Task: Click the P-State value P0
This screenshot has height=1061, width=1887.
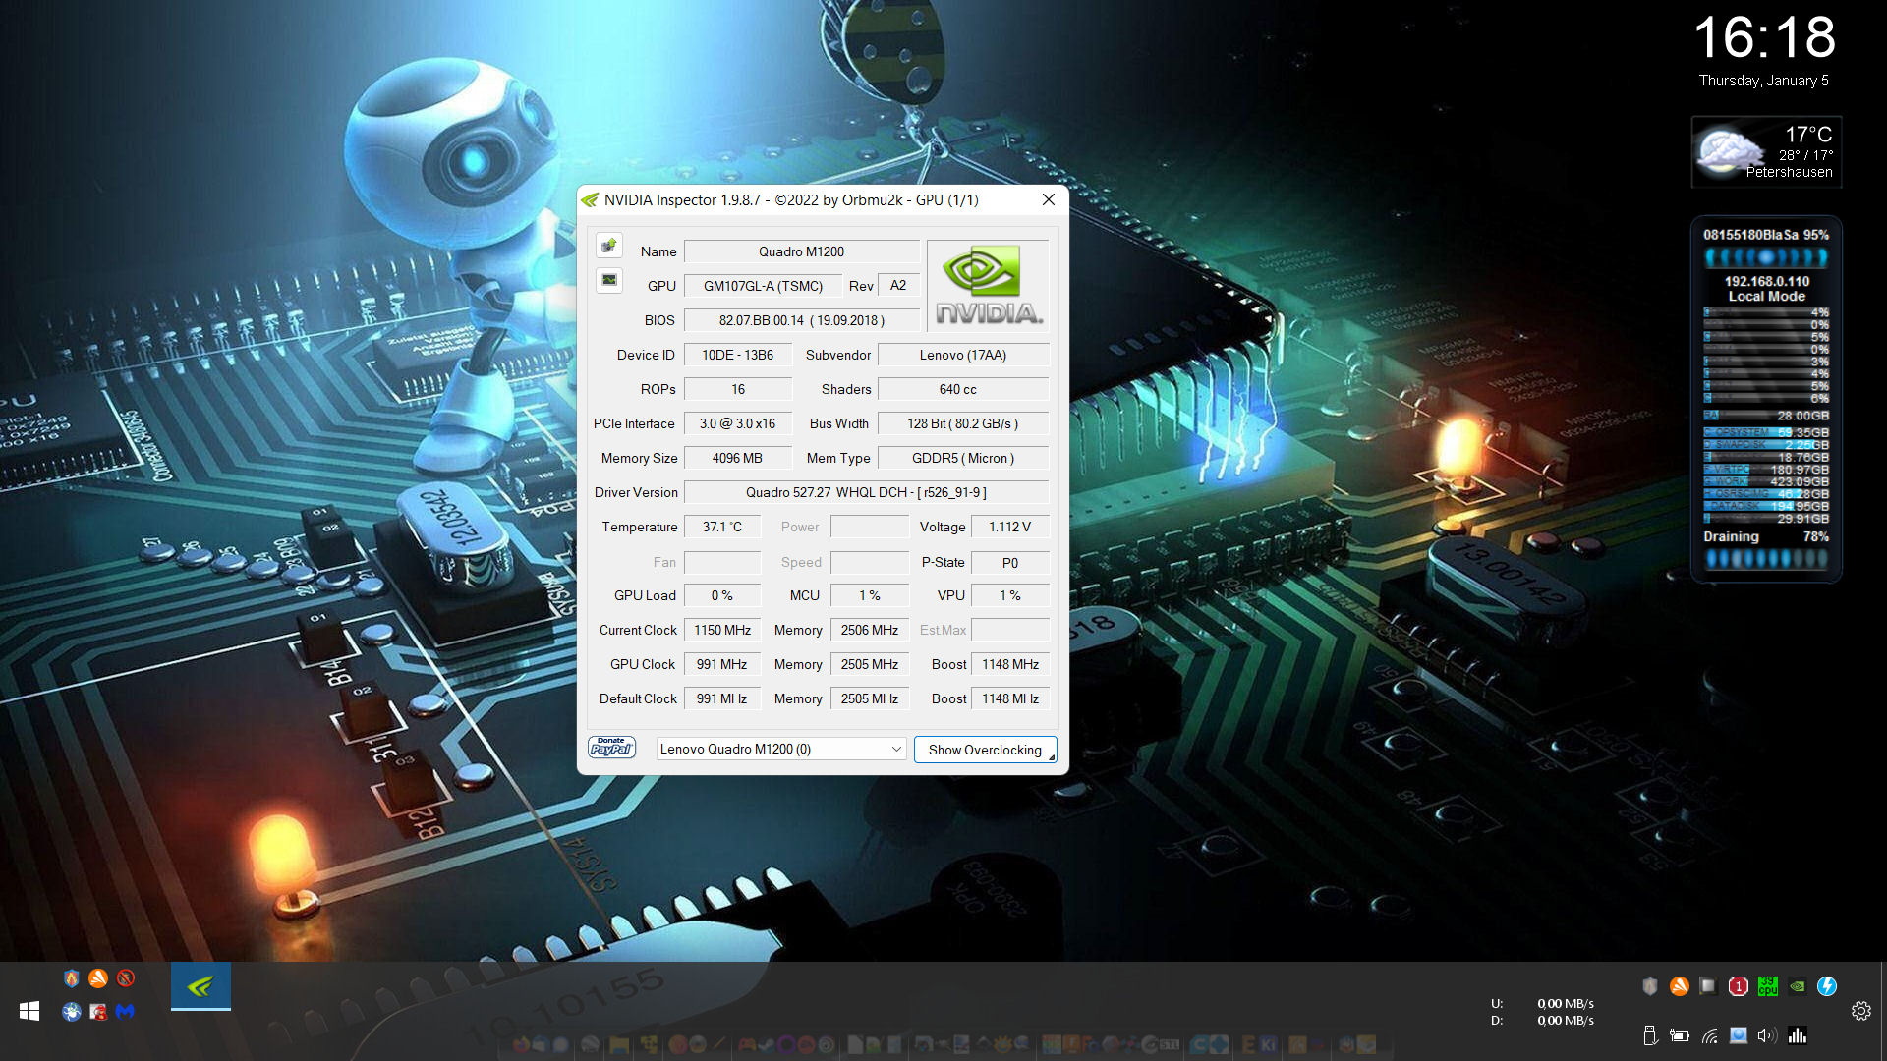Action: (x=1009, y=562)
